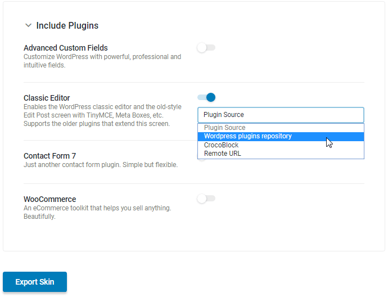Collapse the Include Plugins section chevron
Image resolution: width=388 pixels, height=297 pixels.
coord(29,25)
